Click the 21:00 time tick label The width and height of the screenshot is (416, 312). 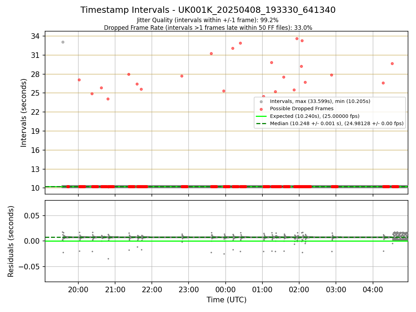click(115, 290)
